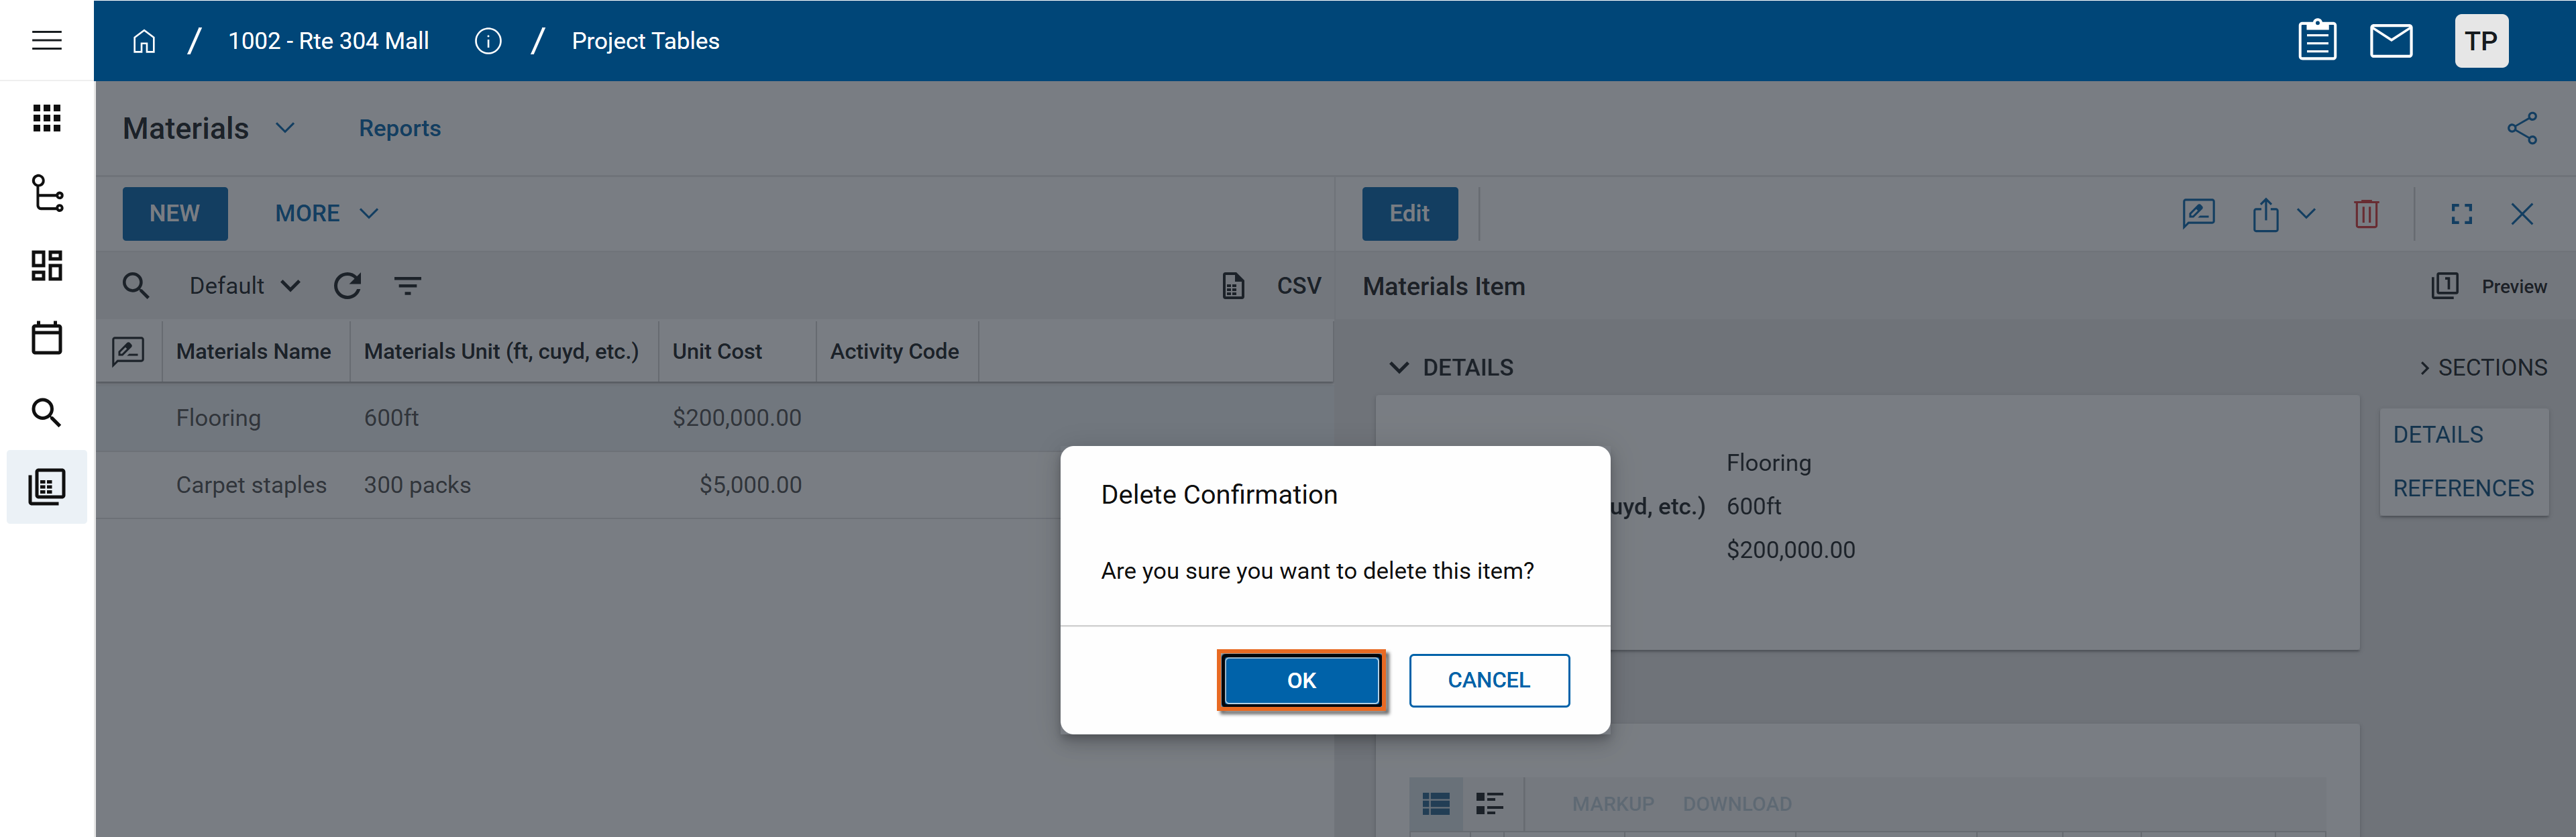
Task: Click the project info circle icon
Action: (x=487, y=41)
